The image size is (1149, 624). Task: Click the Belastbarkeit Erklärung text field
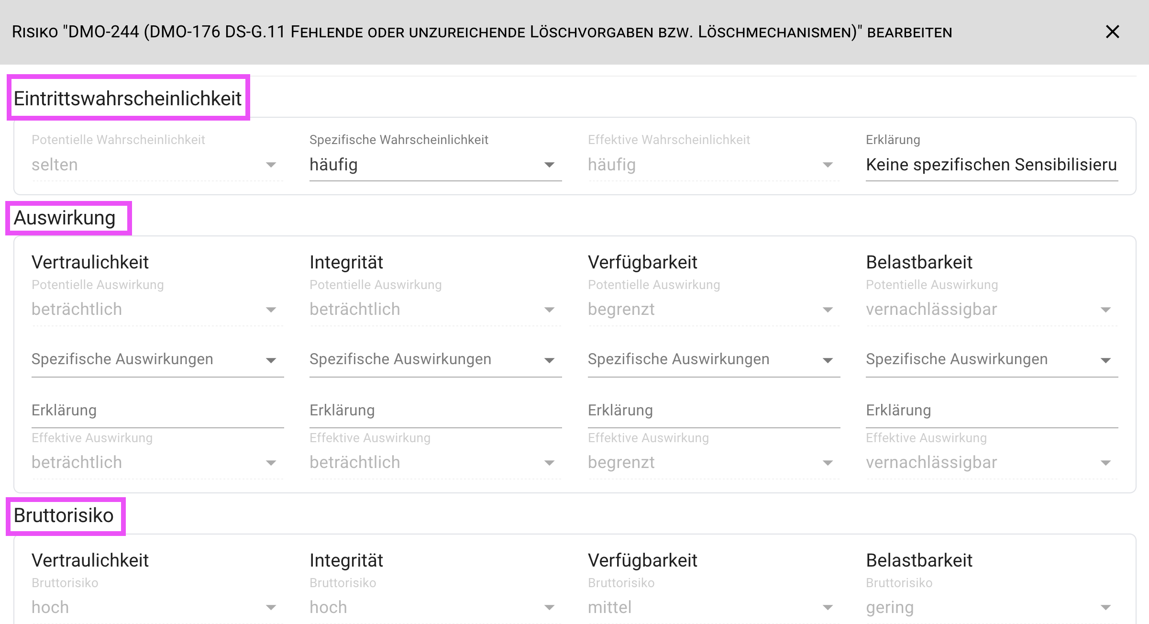(x=991, y=411)
